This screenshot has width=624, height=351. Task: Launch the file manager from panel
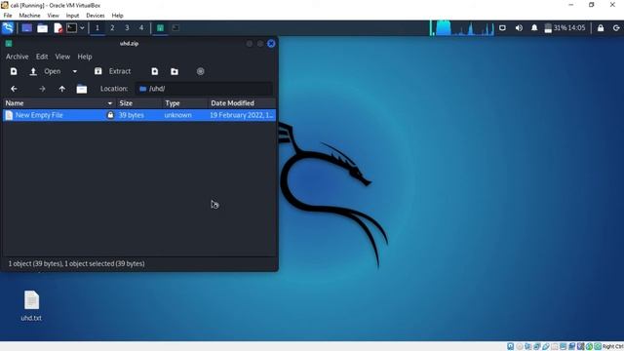(x=42, y=28)
